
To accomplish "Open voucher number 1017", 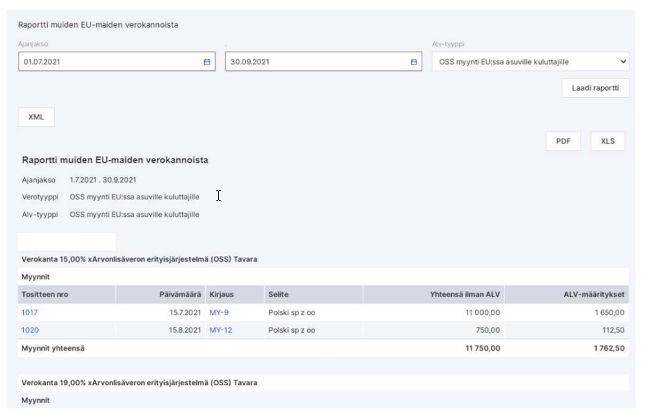I will point(29,312).
